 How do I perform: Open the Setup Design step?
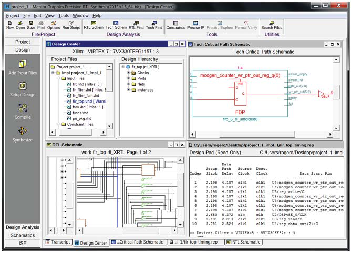click(x=22, y=88)
